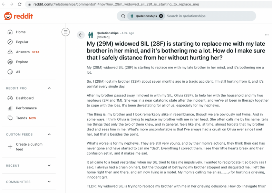Viewport: 272px width, 193px height.
Task: Expand the Communities section
Action: point(49,182)
